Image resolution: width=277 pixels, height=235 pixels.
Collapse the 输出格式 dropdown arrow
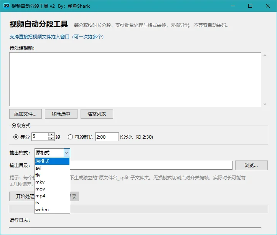click(67, 152)
